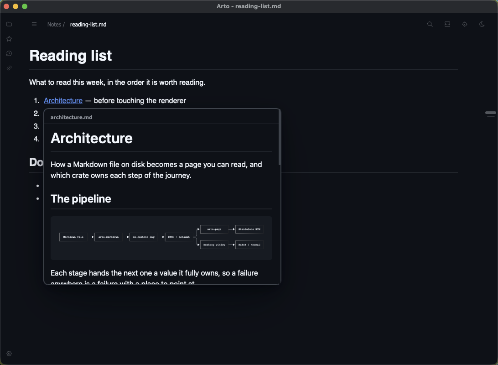Click the reading-list.md breadcrumb filename
This screenshot has height=365, width=498.
tap(88, 25)
